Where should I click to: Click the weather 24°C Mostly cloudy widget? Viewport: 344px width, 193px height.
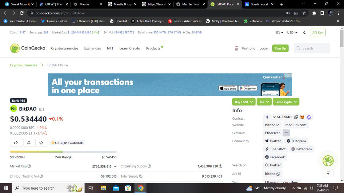tap(266, 188)
